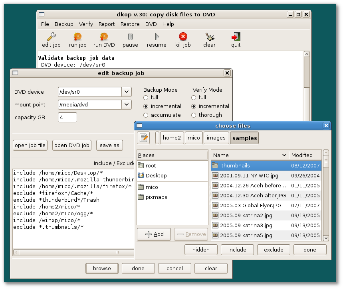Click the edit job wrench icon
This screenshot has height=289, width=343.
[52, 37]
